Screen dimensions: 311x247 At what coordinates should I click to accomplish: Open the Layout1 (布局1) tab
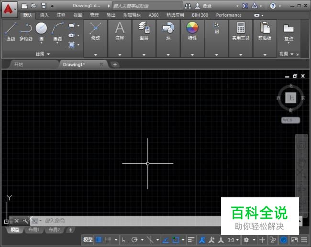(x=34, y=230)
